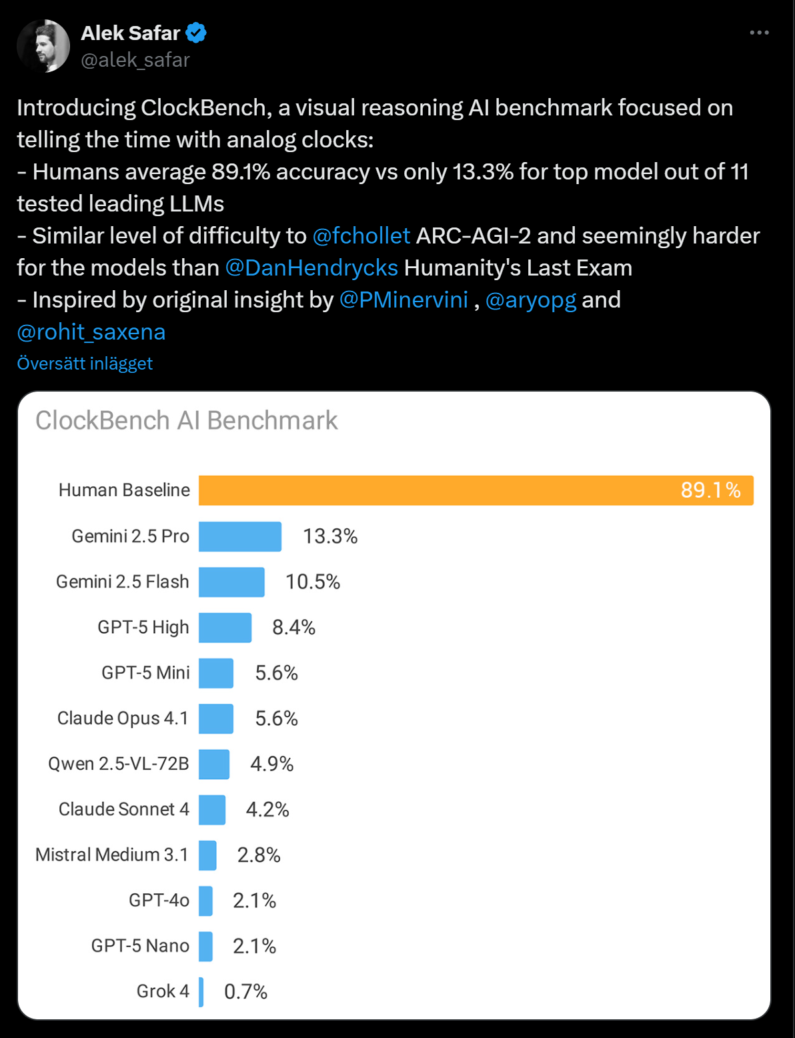Click the blue verified badge icon
Viewport: 795px width, 1038px height.
[196, 32]
